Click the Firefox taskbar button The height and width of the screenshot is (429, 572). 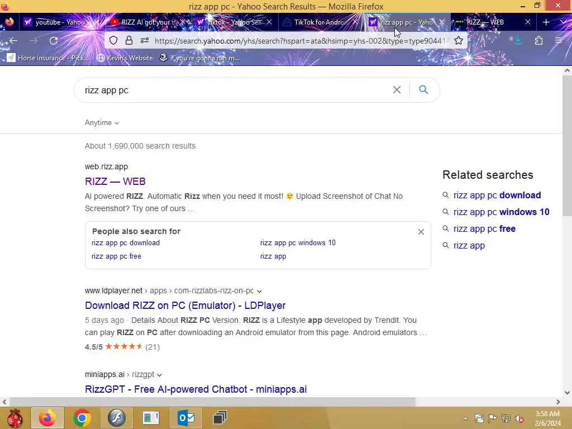pyautogui.click(x=47, y=418)
